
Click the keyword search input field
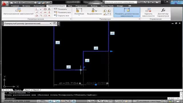[121, 2]
